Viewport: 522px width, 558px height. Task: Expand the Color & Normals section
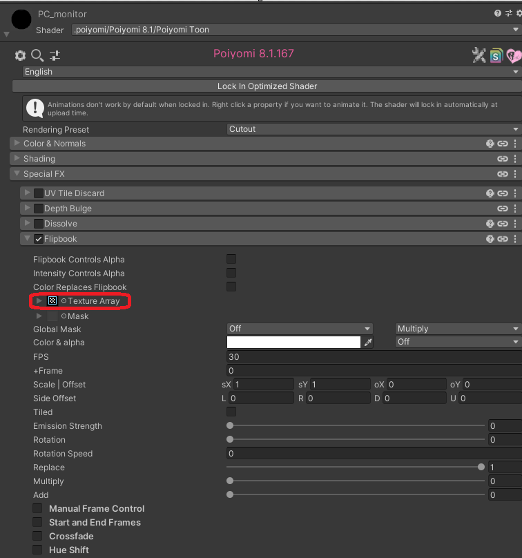coord(17,143)
